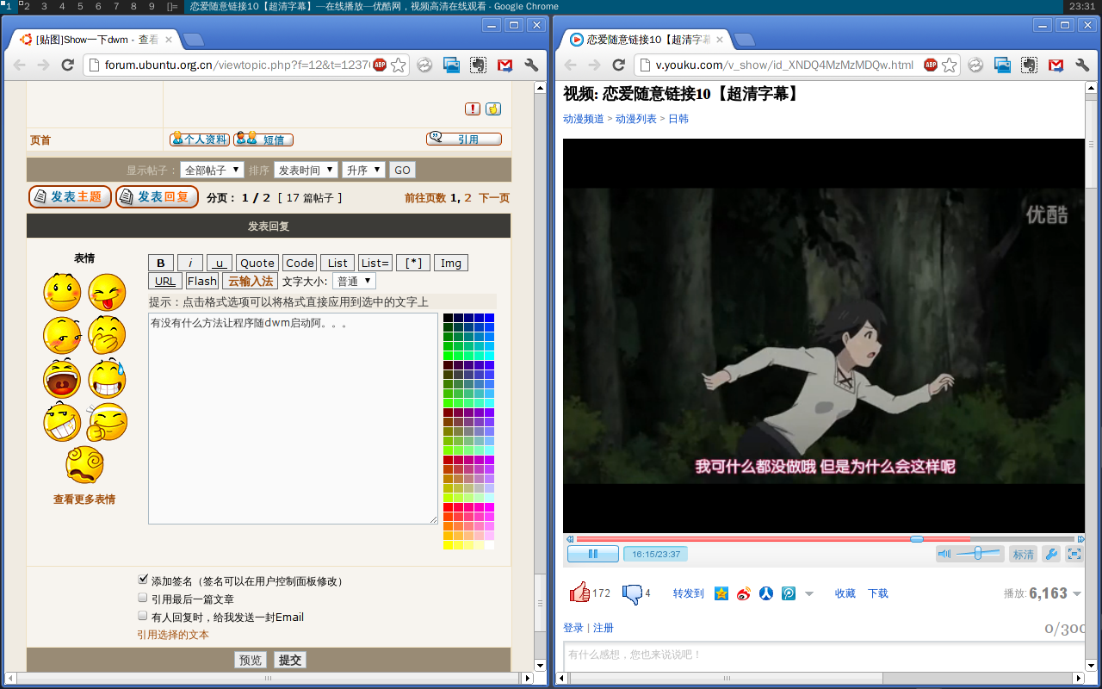Adjust the Youku volume slider handle
The image size is (1102, 689).
(978, 554)
